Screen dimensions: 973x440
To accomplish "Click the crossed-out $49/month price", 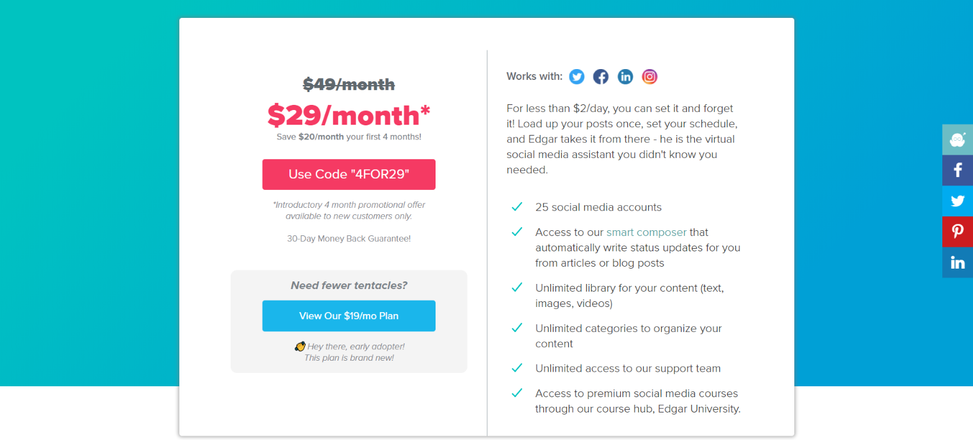I will point(348,84).
